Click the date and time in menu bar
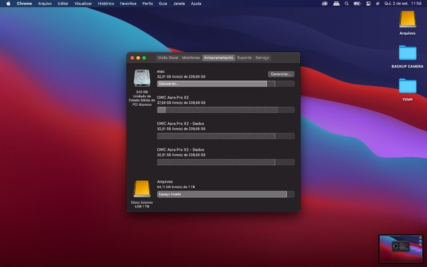This screenshot has height=267, width=427. point(403,3)
